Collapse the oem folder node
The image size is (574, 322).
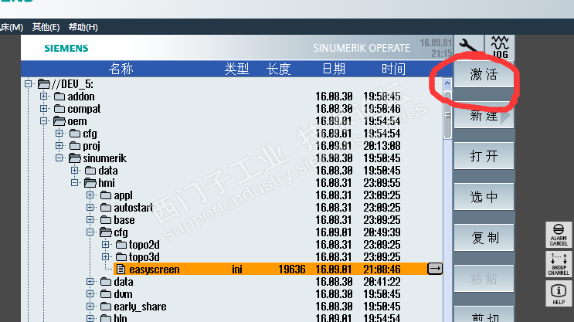(43, 120)
